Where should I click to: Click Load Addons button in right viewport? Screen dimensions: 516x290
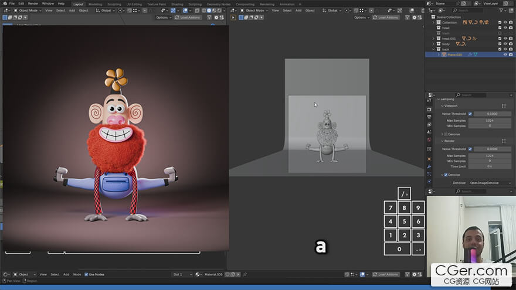387,18
